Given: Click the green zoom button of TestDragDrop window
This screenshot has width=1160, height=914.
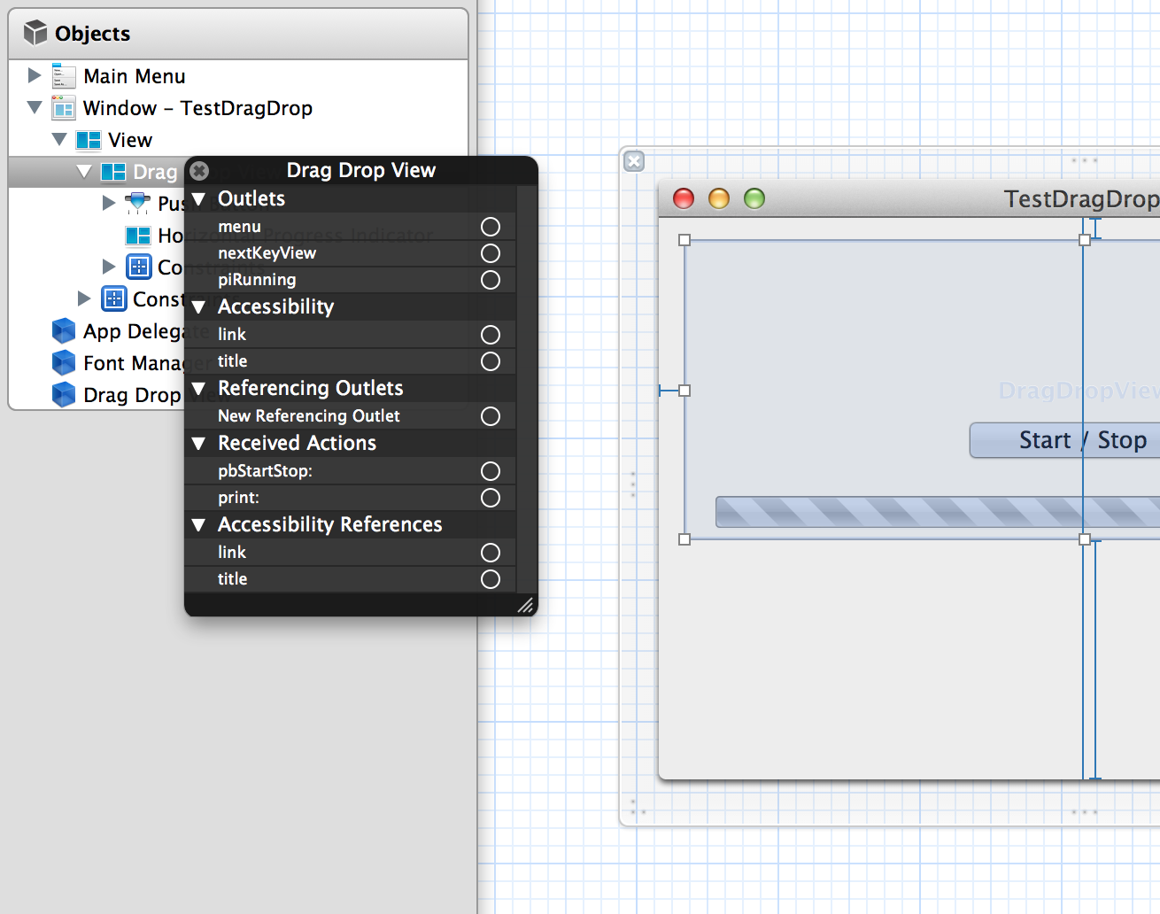Looking at the screenshot, I should (754, 198).
